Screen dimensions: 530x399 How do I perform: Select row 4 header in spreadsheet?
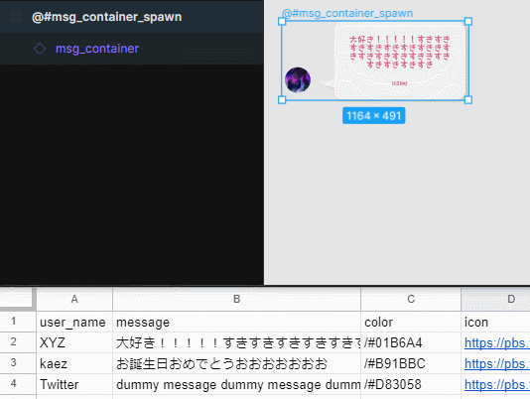coord(18,384)
